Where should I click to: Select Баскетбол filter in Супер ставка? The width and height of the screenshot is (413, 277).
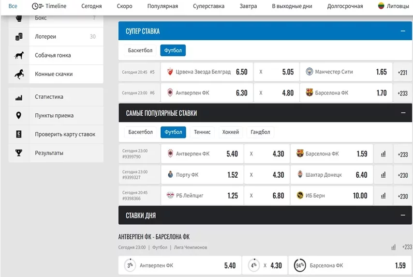click(140, 50)
